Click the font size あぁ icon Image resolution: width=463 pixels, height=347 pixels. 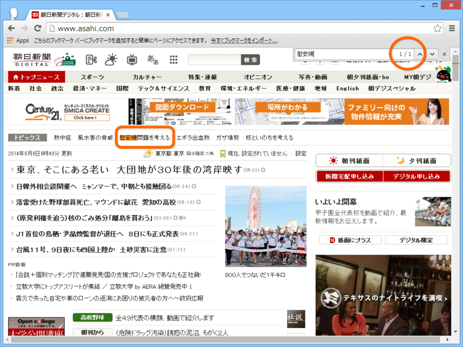click(x=153, y=60)
